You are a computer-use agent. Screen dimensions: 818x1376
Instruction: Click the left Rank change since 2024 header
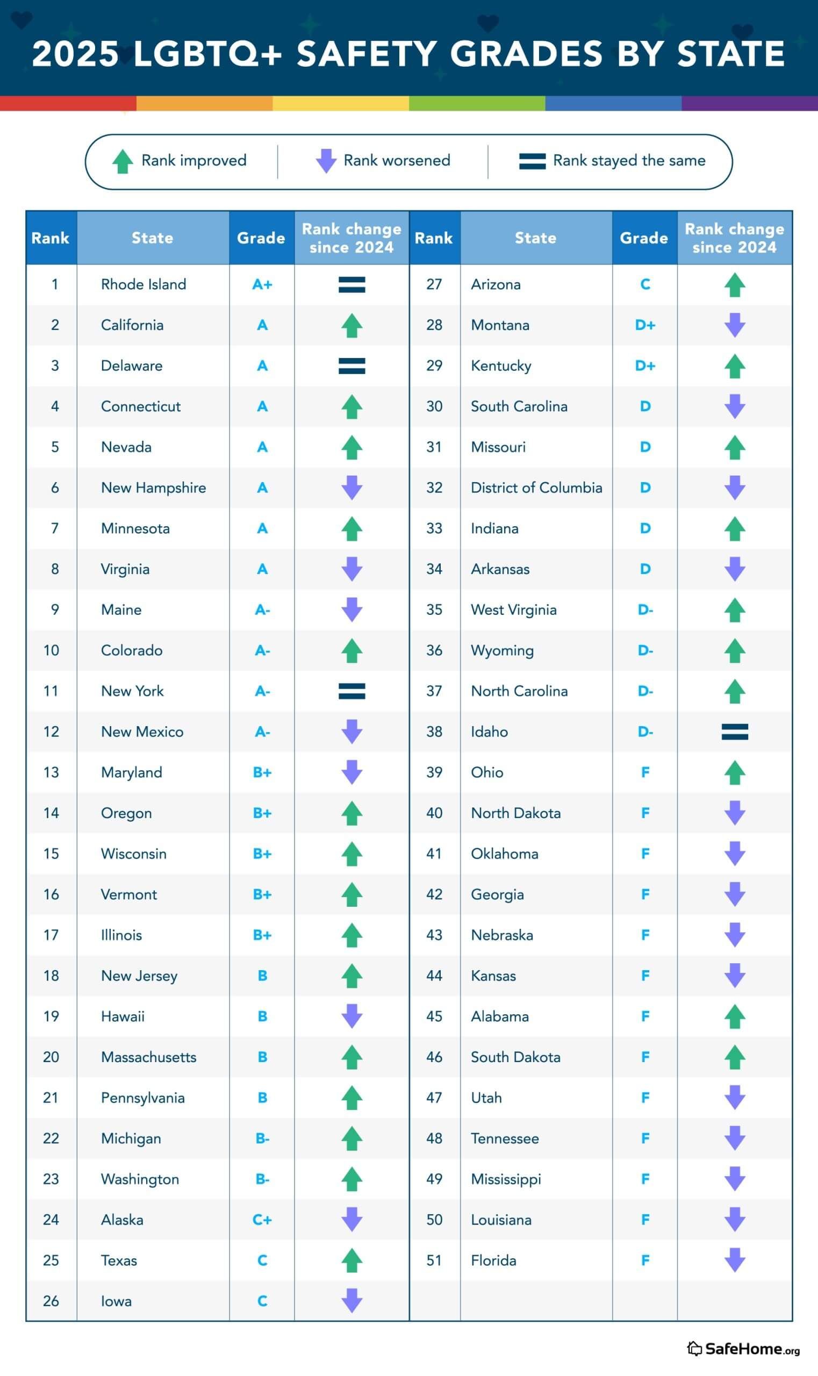(x=351, y=238)
